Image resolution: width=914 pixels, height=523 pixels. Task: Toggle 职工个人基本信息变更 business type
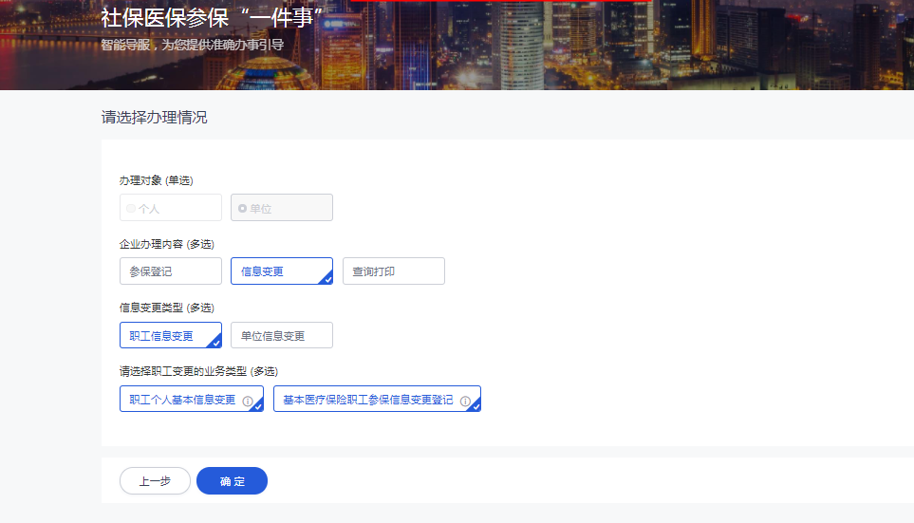[x=182, y=400]
